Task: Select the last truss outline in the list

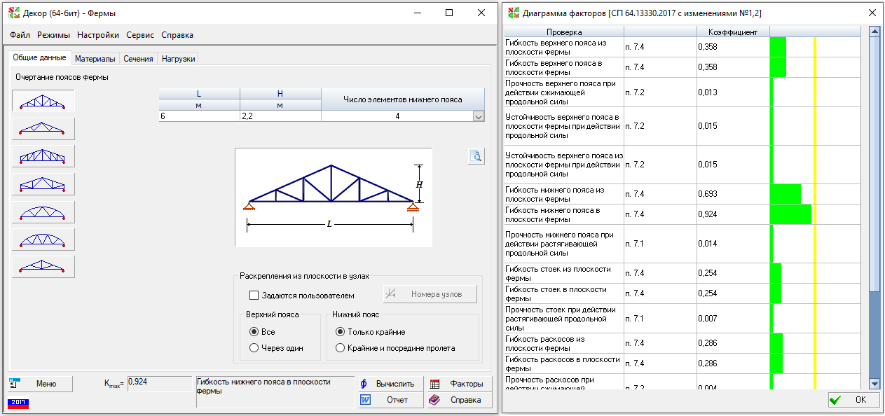Action: (43, 267)
